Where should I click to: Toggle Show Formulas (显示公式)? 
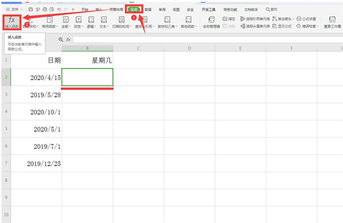pyautogui.click(x=282, y=26)
